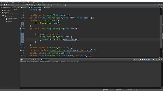Switch to the Declaration tab
The width and height of the screenshot is (163, 91).
point(37,60)
